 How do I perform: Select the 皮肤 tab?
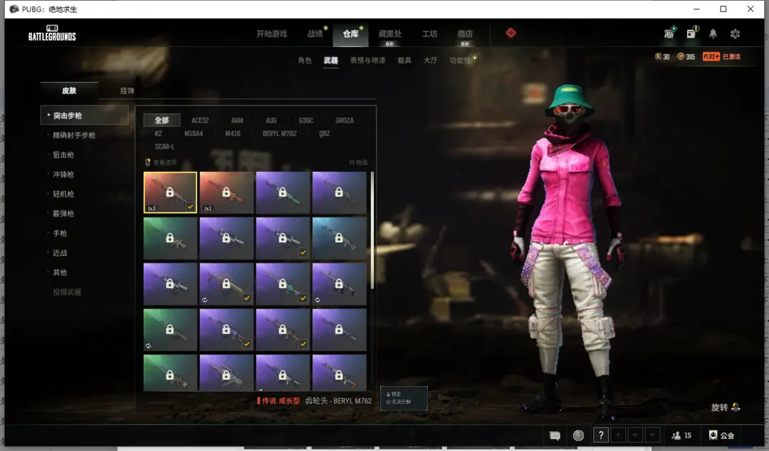69,90
